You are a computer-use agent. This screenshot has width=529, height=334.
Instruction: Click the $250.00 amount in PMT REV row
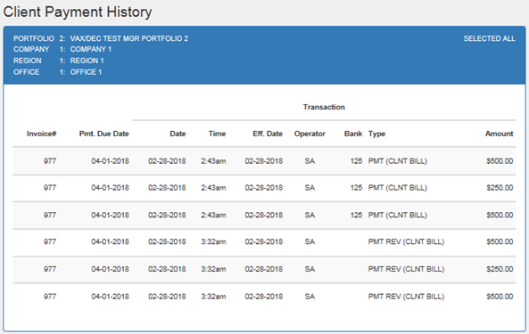click(x=500, y=269)
